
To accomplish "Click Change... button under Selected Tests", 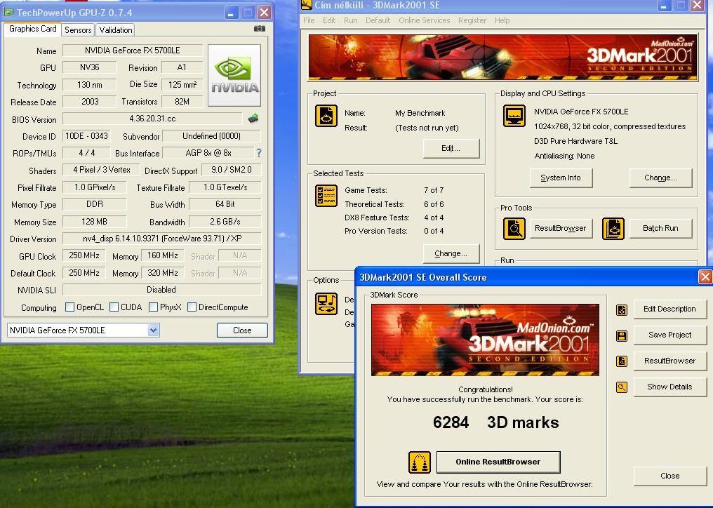I will 451,254.
